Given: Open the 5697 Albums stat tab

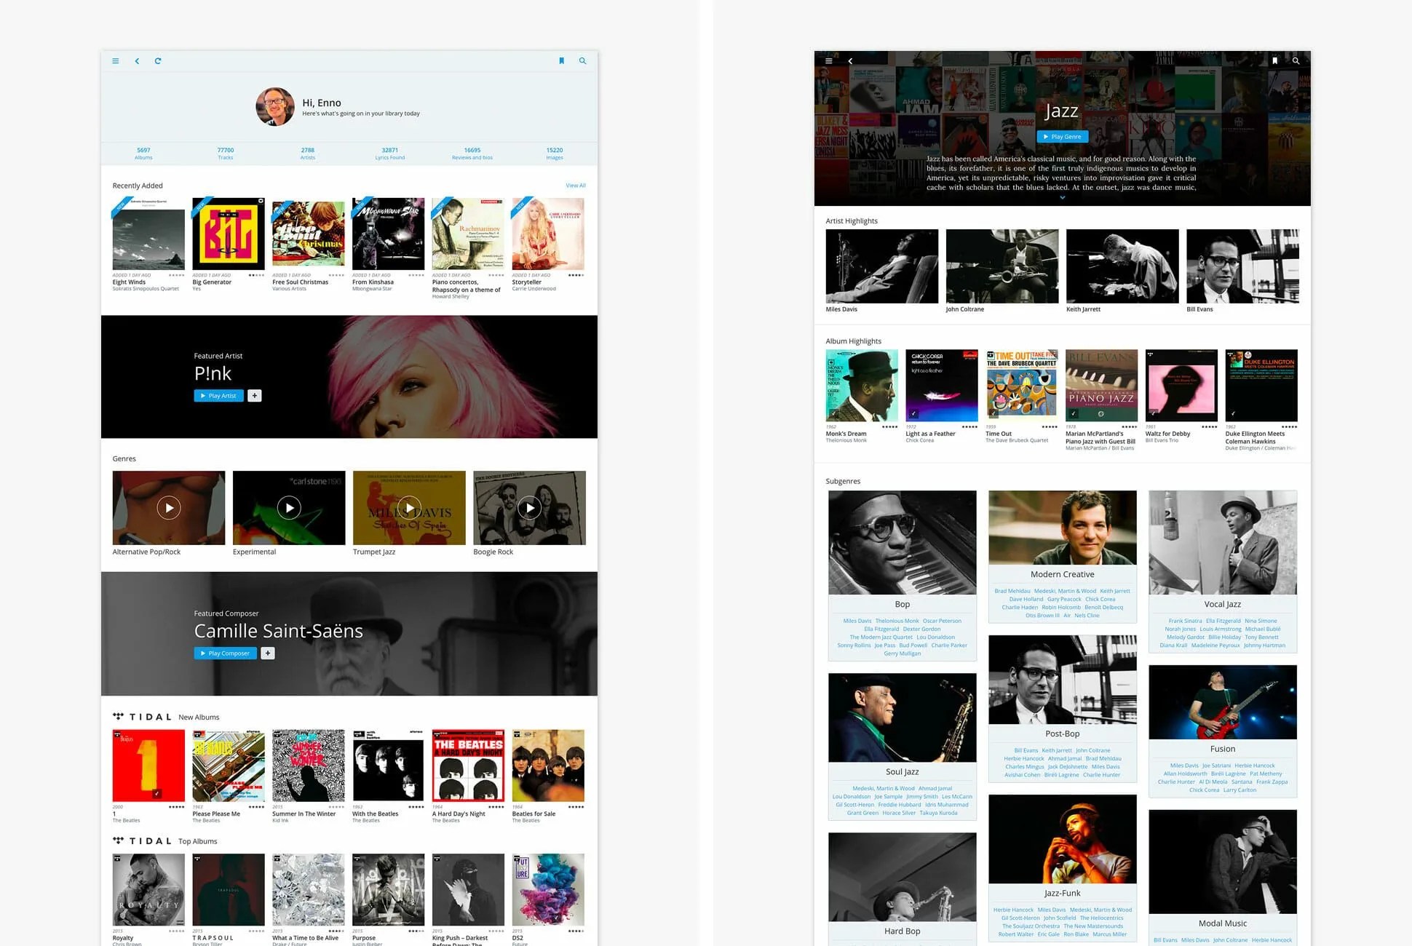Looking at the screenshot, I should coord(143,154).
